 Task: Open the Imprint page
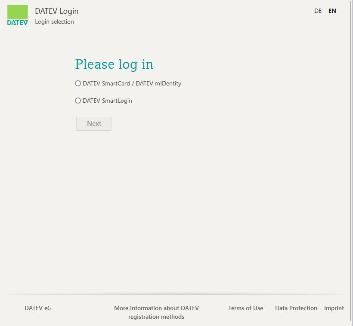click(x=334, y=308)
